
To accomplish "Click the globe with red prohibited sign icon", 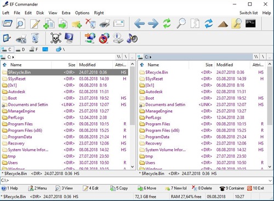I will 104,38.
